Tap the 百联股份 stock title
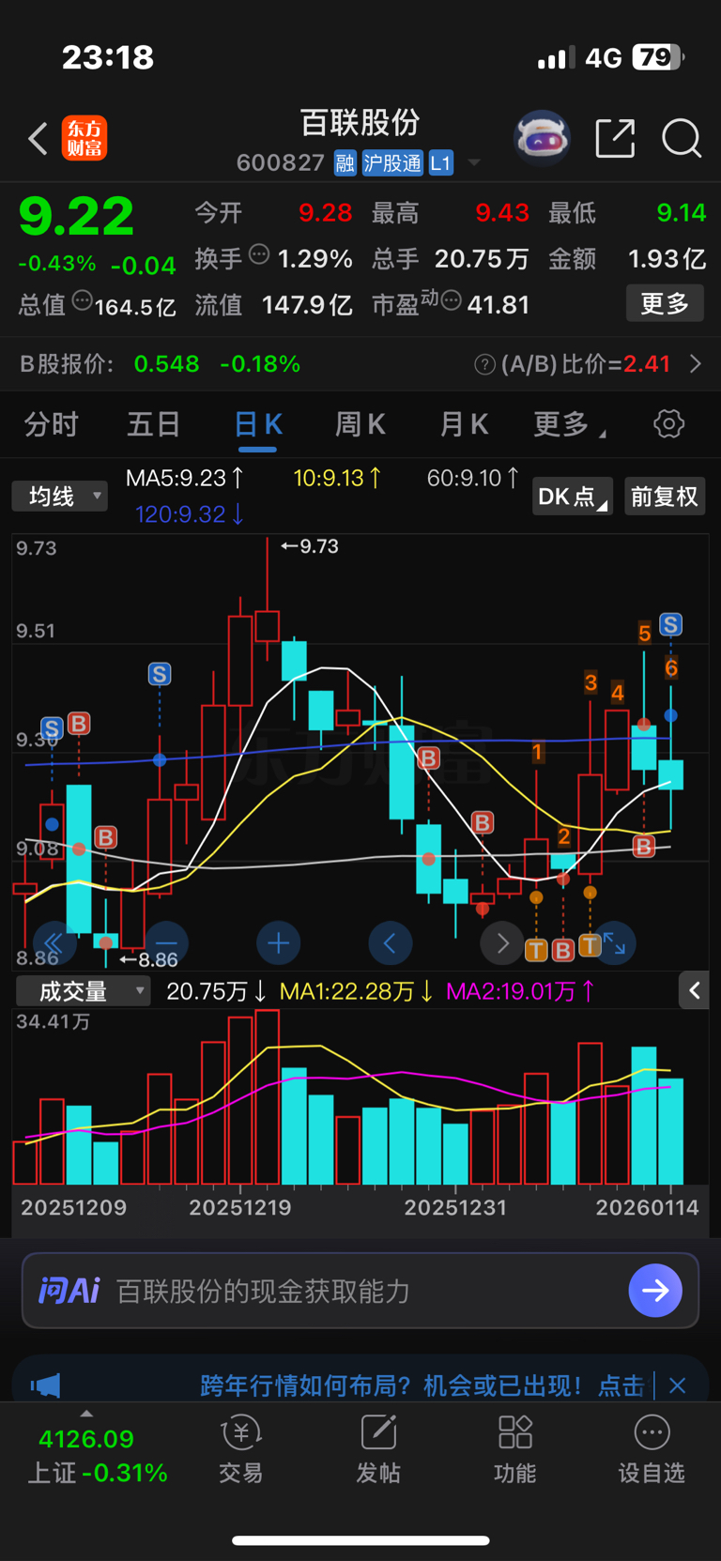The height and width of the screenshot is (1561, 721). pos(360,123)
